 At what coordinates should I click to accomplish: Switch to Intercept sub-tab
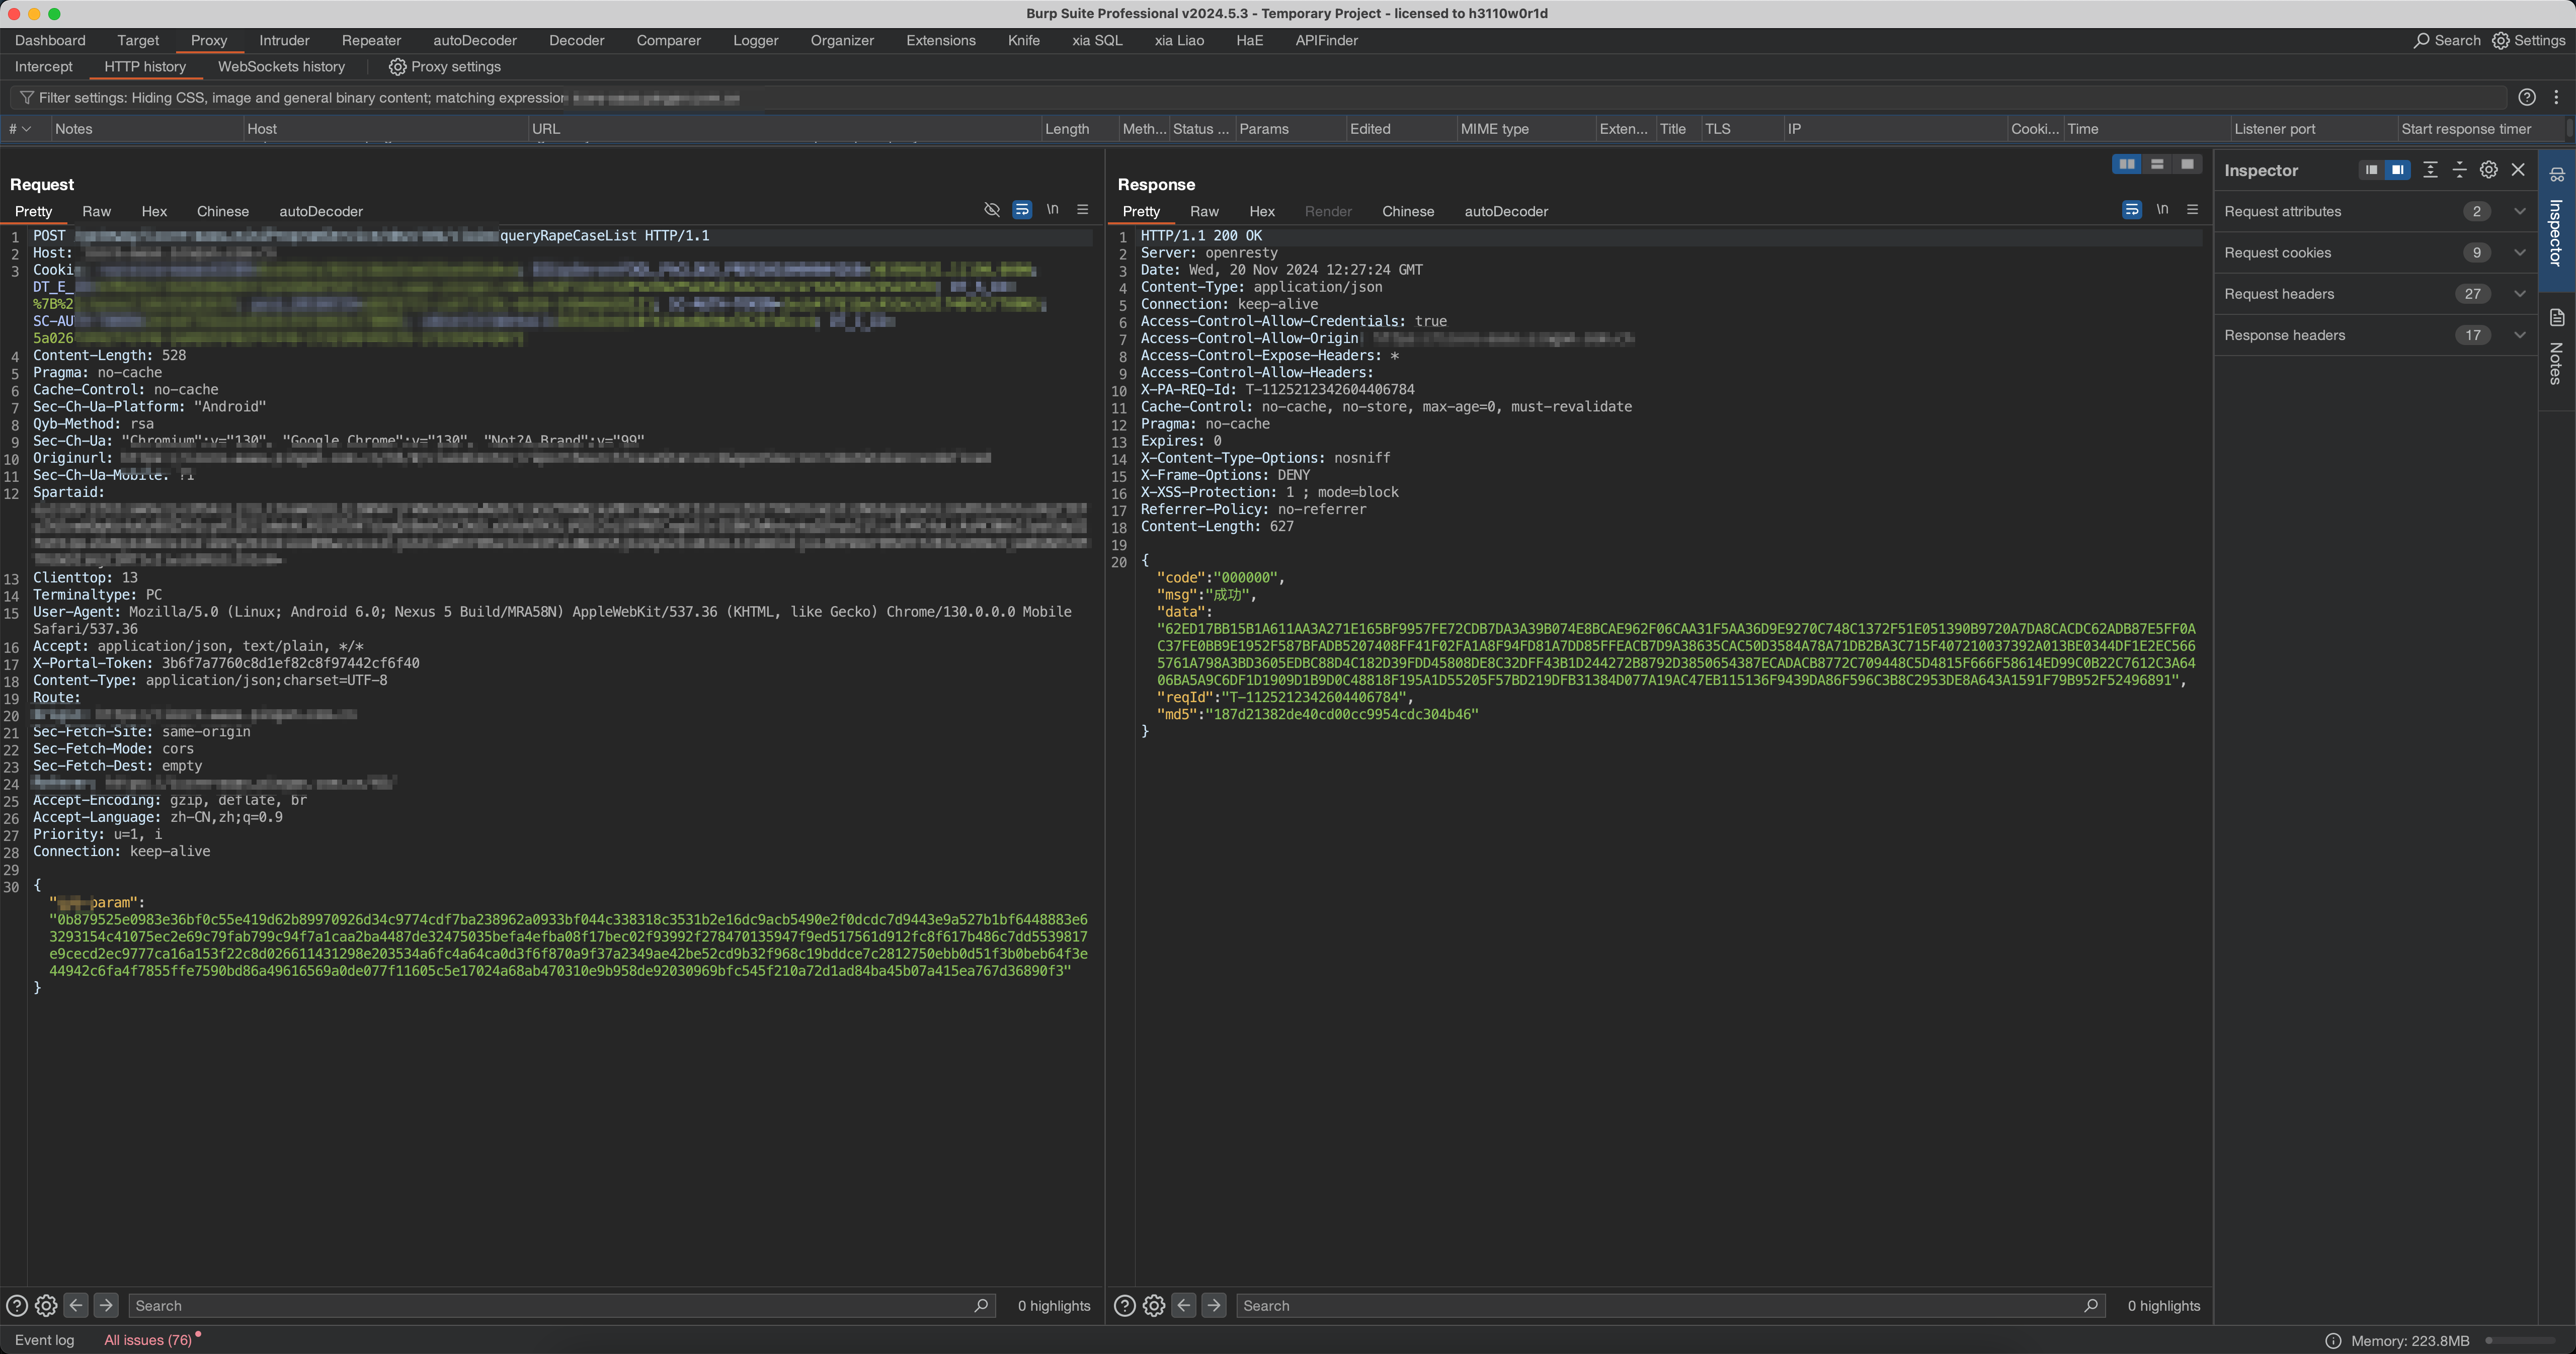tap(44, 67)
